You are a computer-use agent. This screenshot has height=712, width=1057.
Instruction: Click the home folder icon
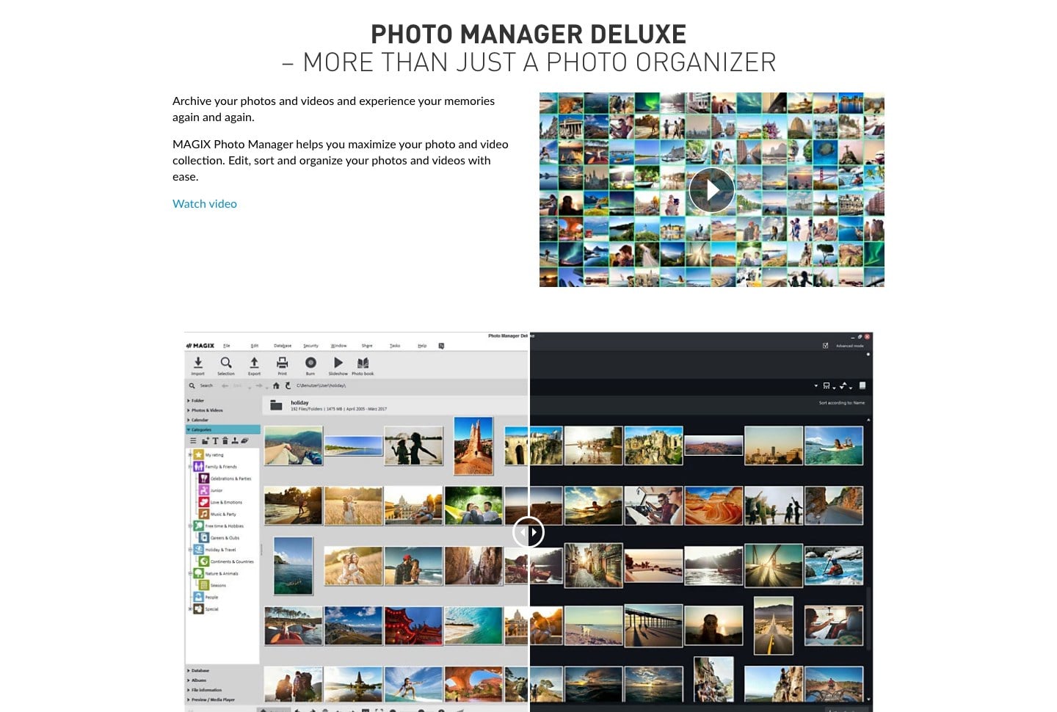pos(276,385)
